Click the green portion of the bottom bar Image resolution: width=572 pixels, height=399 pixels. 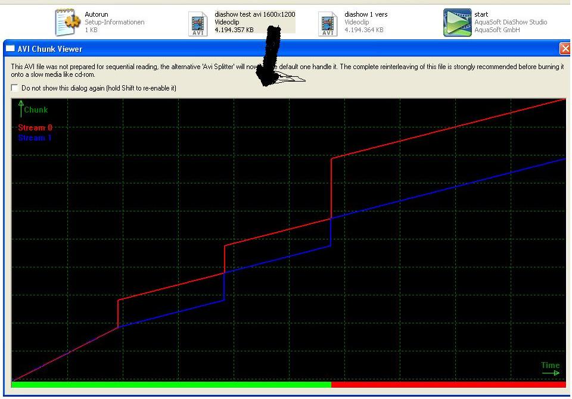click(x=170, y=385)
